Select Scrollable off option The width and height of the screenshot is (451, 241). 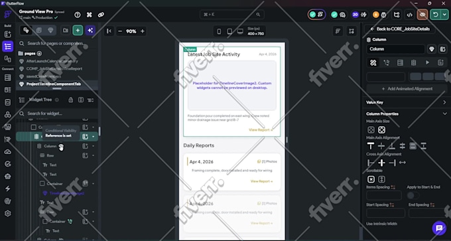(x=371, y=179)
